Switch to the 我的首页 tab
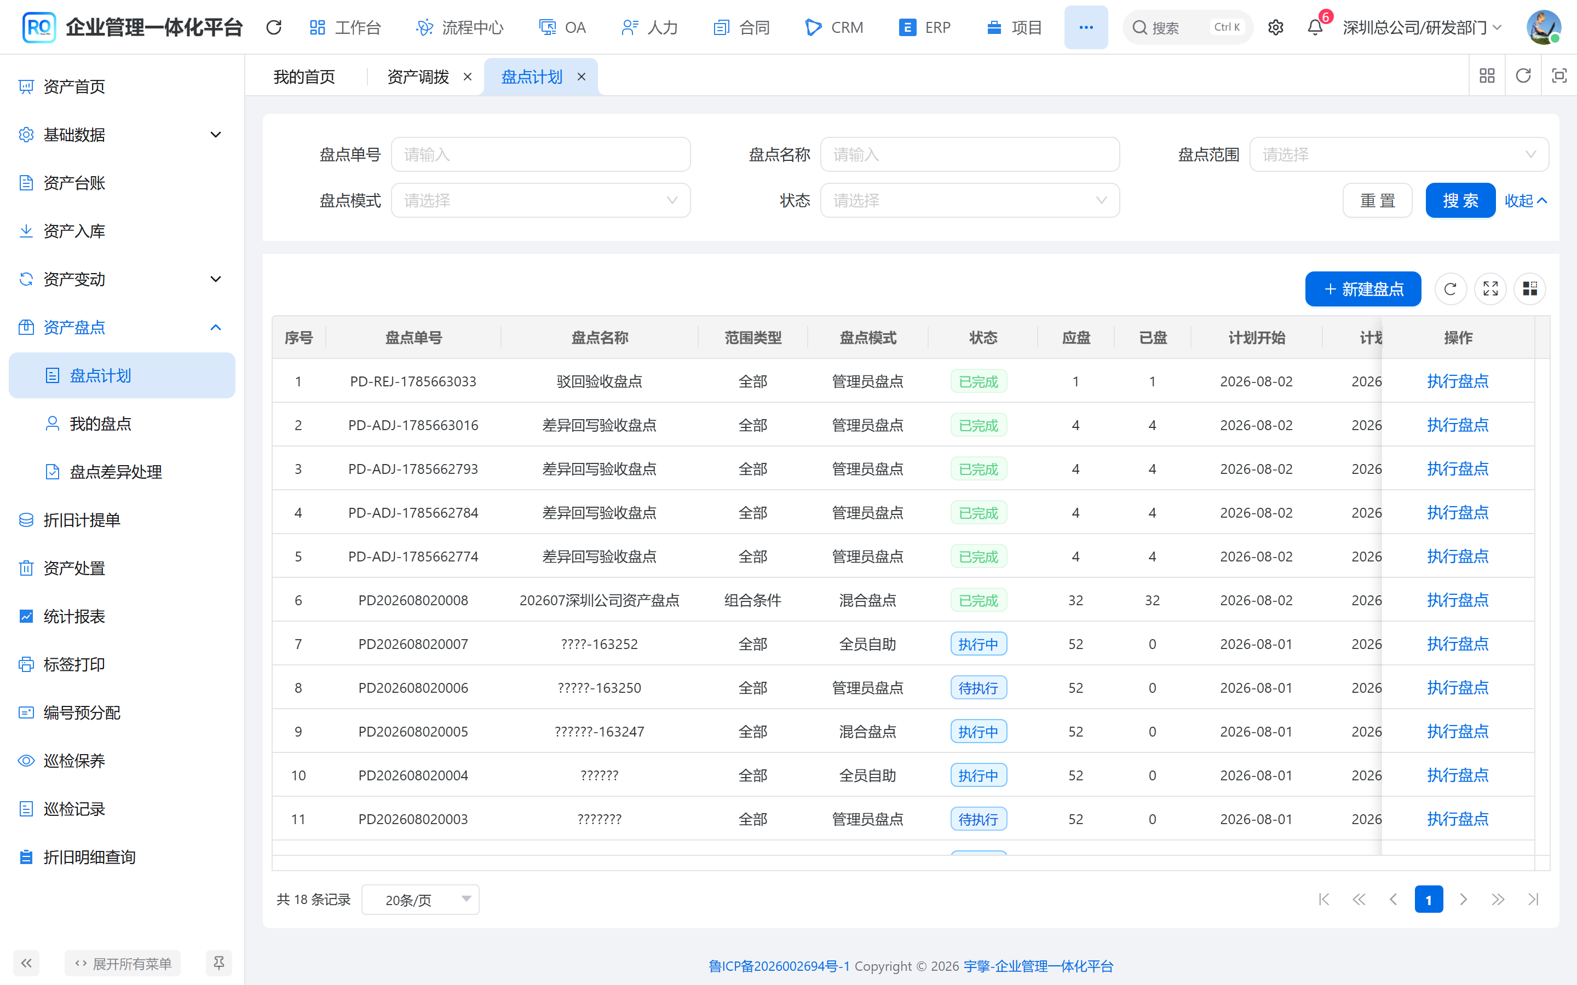 pos(304,77)
